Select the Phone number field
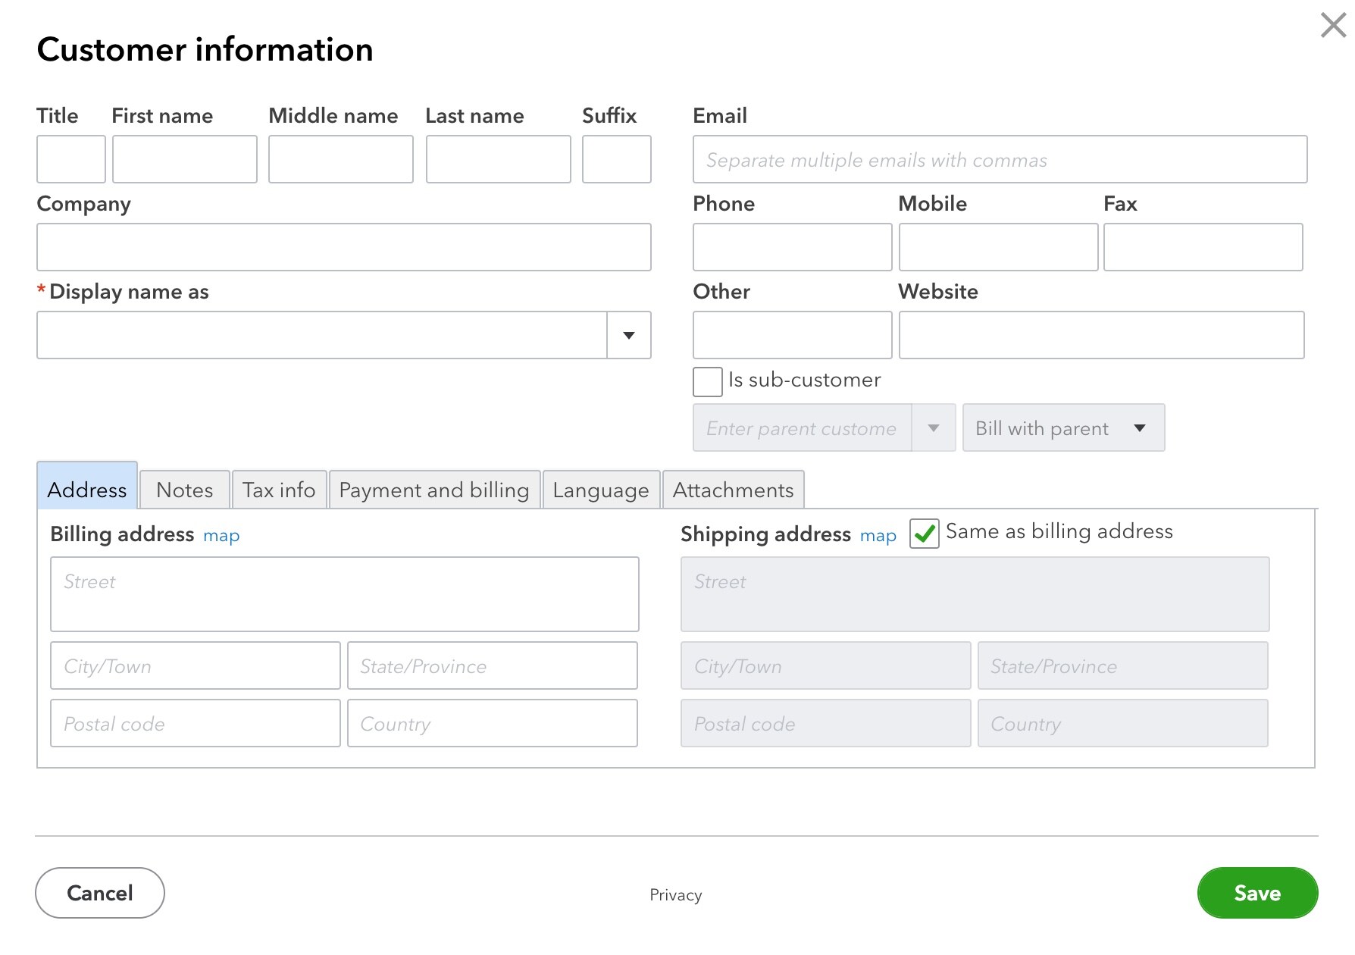Viewport: 1355px width, 955px height. [x=793, y=247]
